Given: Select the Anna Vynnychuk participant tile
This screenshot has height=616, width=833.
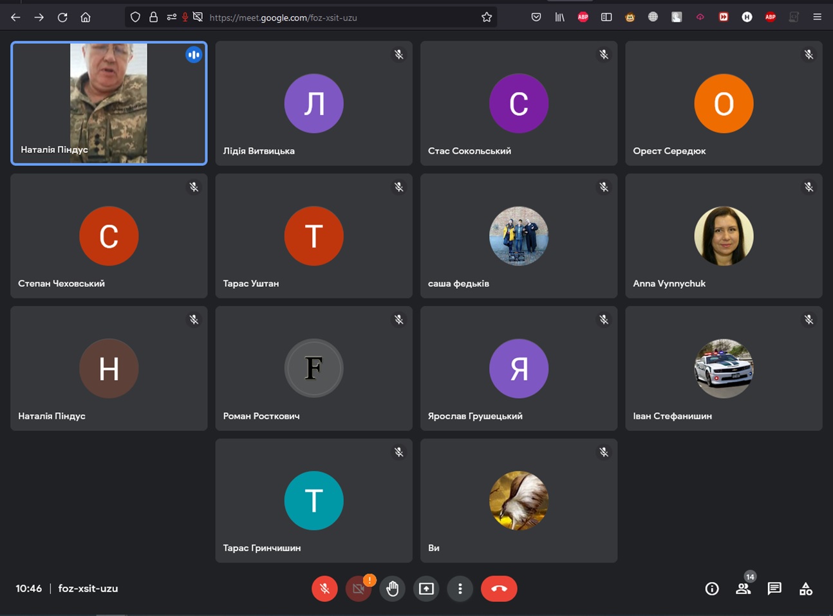Looking at the screenshot, I should [724, 236].
